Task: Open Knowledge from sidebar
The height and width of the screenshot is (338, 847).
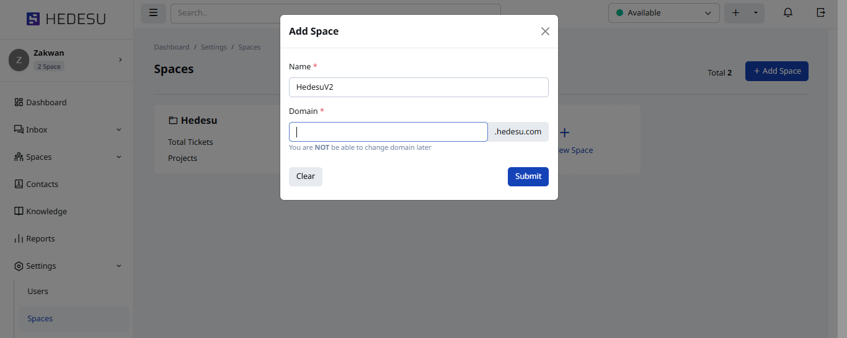Action: pos(46,212)
